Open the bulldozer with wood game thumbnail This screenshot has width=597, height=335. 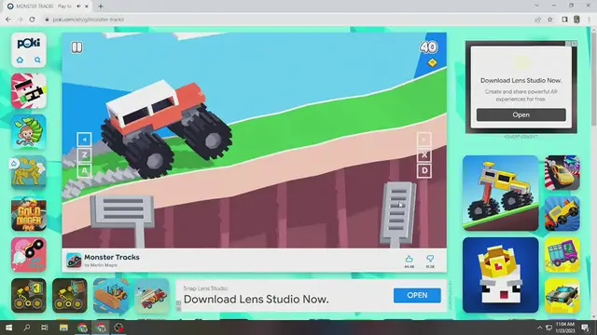(111, 296)
